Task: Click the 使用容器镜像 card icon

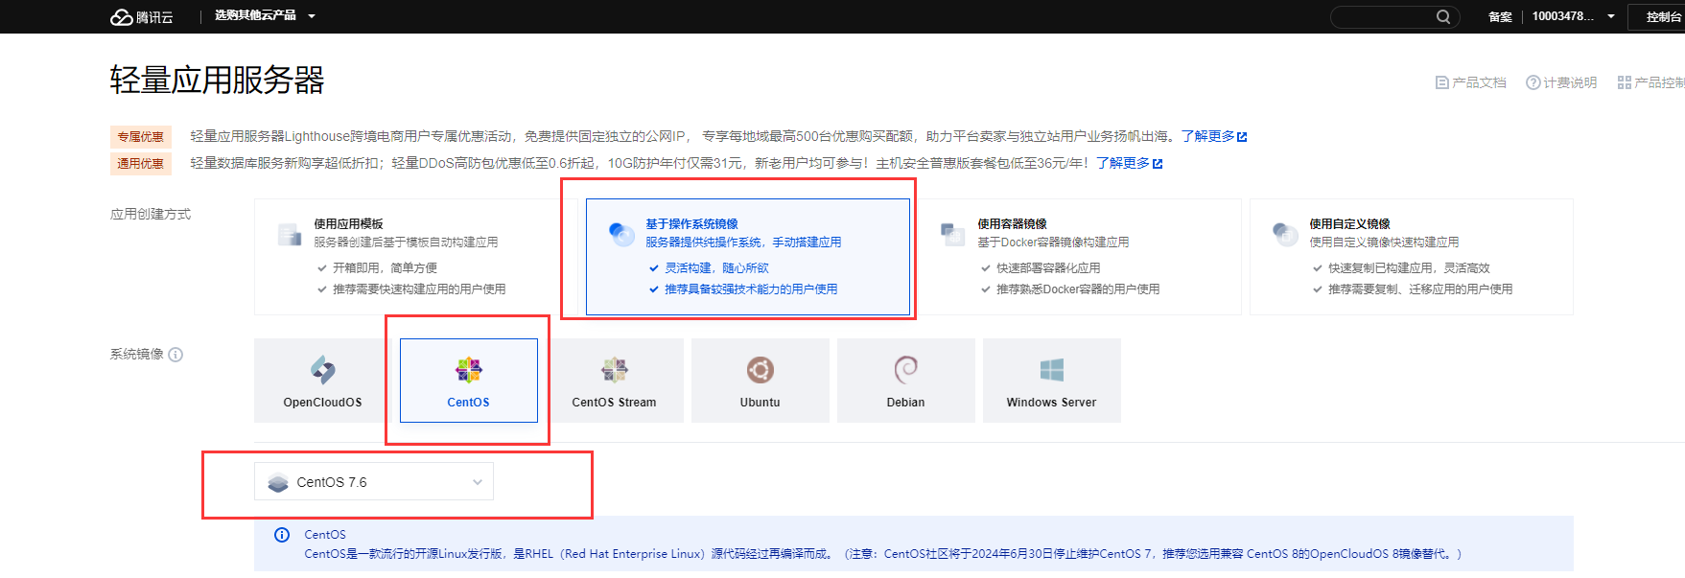Action: (953, 234)
